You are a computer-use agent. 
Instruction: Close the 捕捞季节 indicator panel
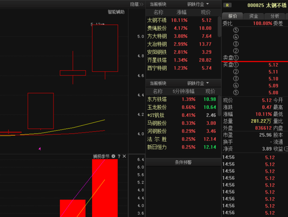pos(124,157)
